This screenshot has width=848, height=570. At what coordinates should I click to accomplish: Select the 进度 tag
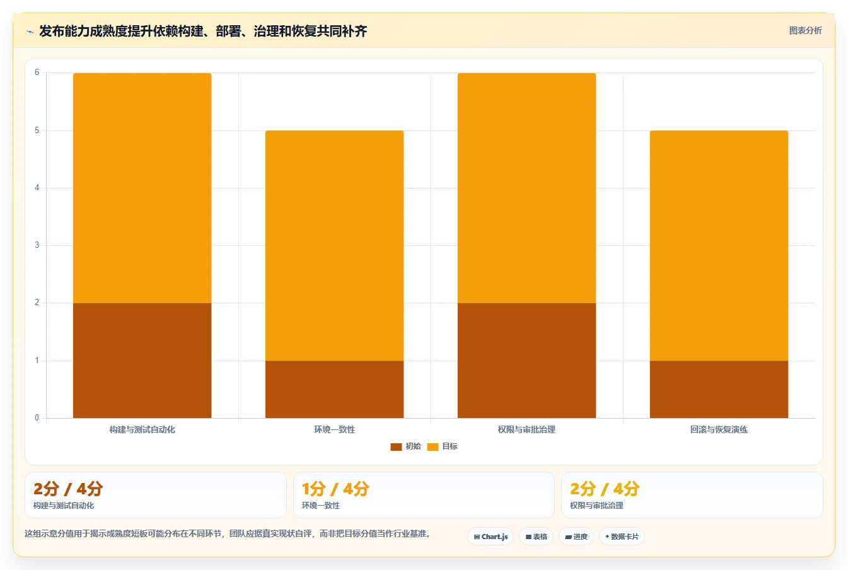click(x=576, y=537)
